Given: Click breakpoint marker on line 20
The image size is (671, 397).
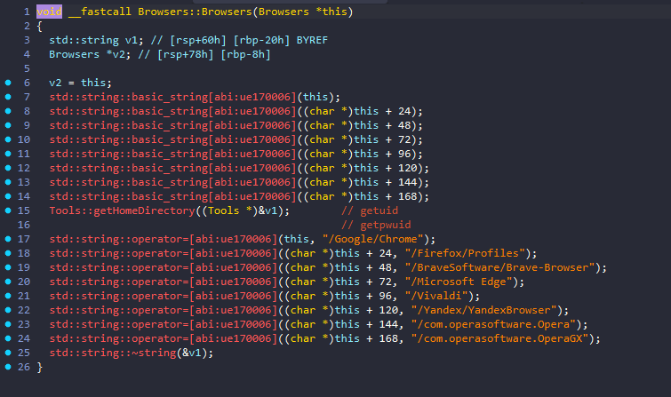Looking at the screenshot, I should [8, 282].
